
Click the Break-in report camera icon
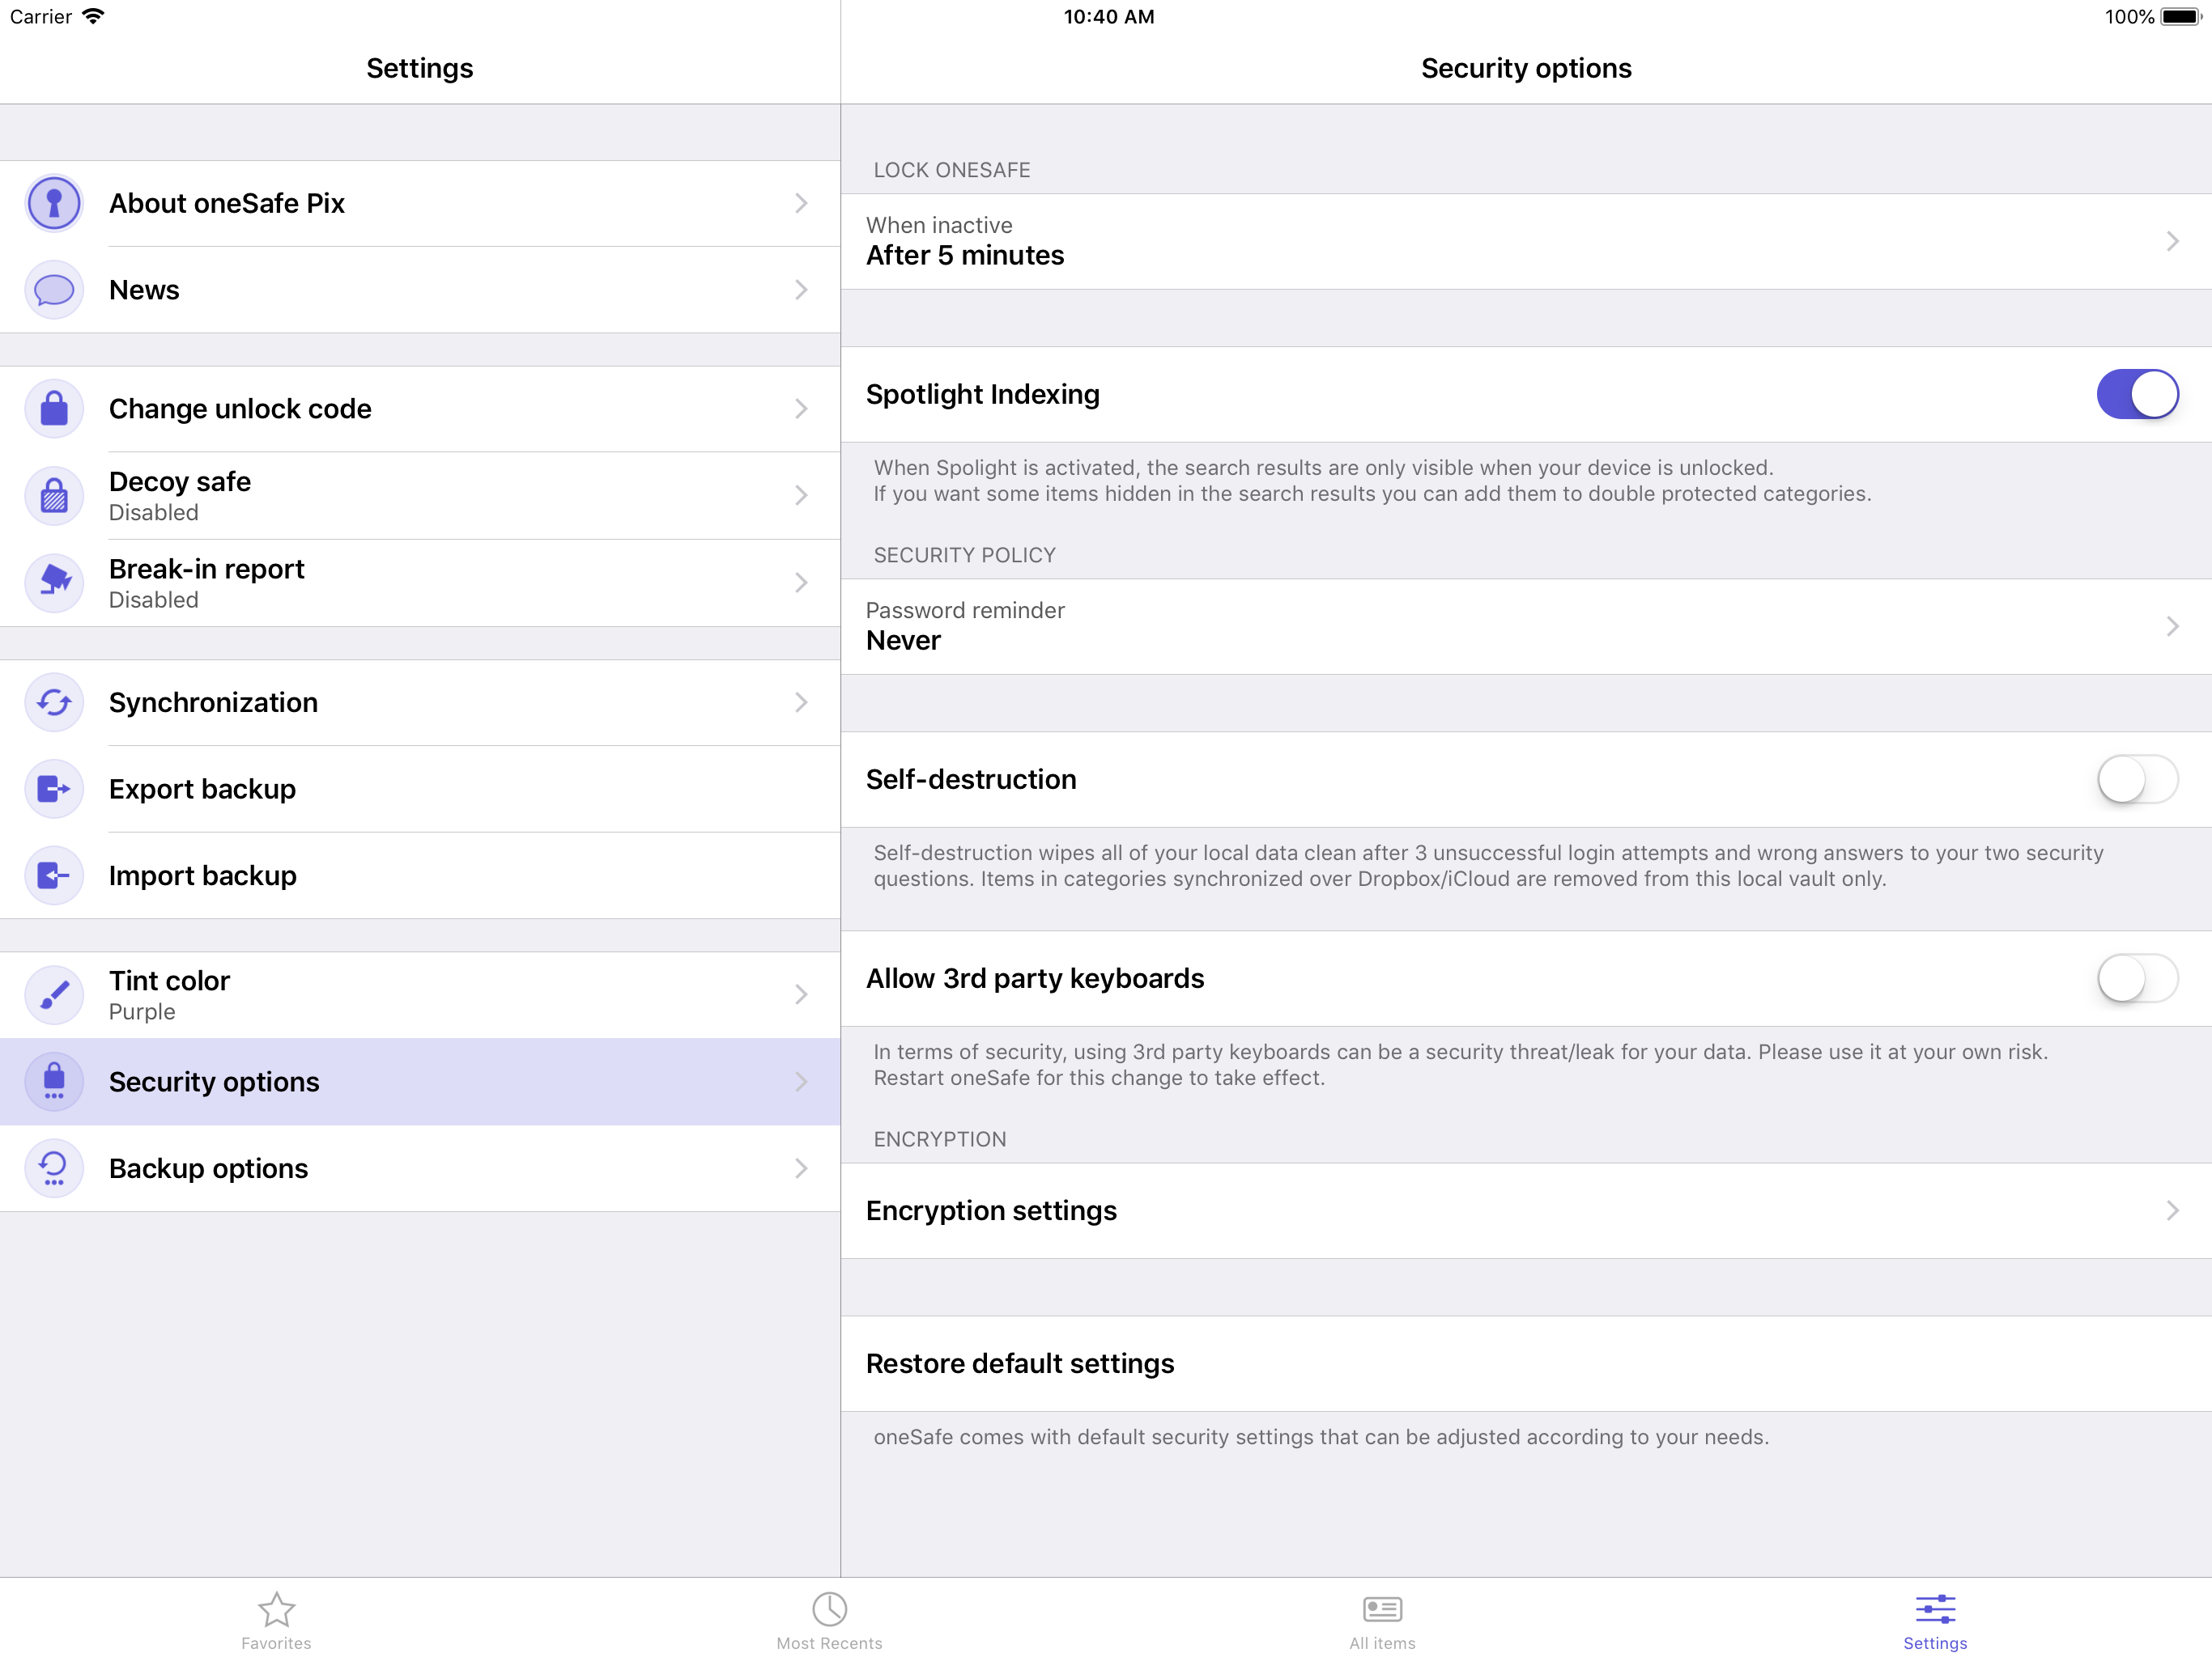(54, 583)
